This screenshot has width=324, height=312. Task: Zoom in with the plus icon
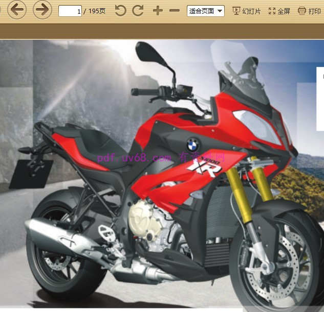[158, 11]
